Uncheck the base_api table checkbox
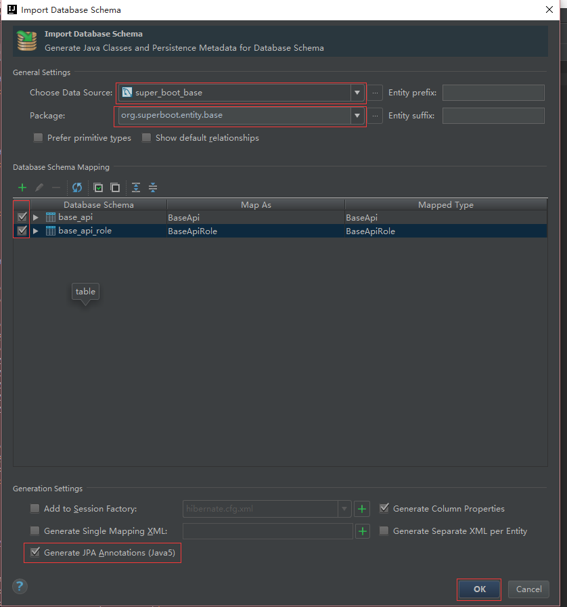567x607 pixels. pyautogui.click(x=22, y=217)
